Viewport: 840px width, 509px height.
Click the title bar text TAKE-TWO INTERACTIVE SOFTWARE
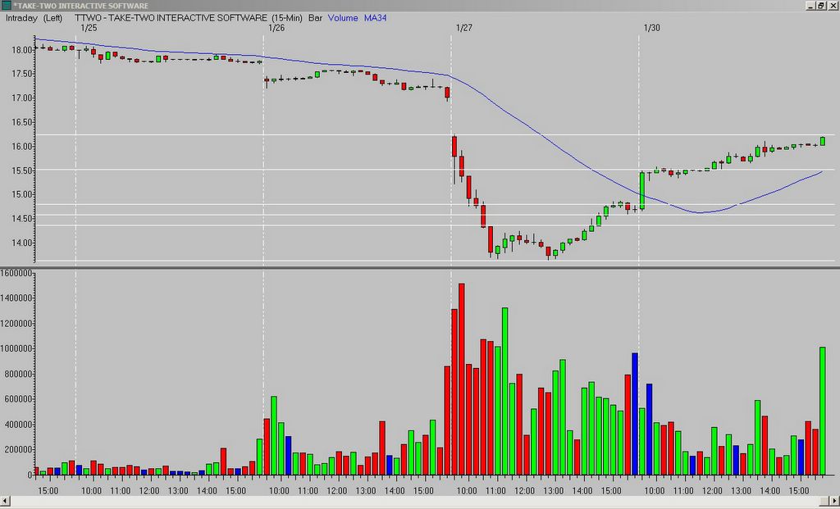tap(81, 6)
